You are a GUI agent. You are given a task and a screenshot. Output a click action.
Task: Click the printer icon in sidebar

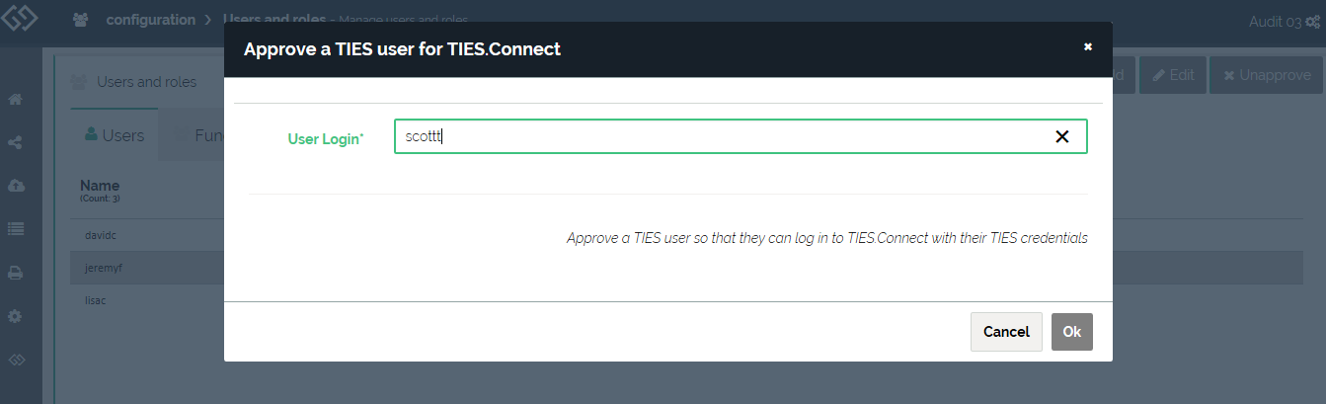(x=16, y=274)
